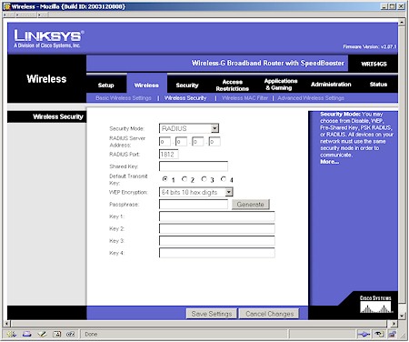Go to Wireless MAC Filter subtab
This screenshot has width=409, height=342.
tap(244, 98)
